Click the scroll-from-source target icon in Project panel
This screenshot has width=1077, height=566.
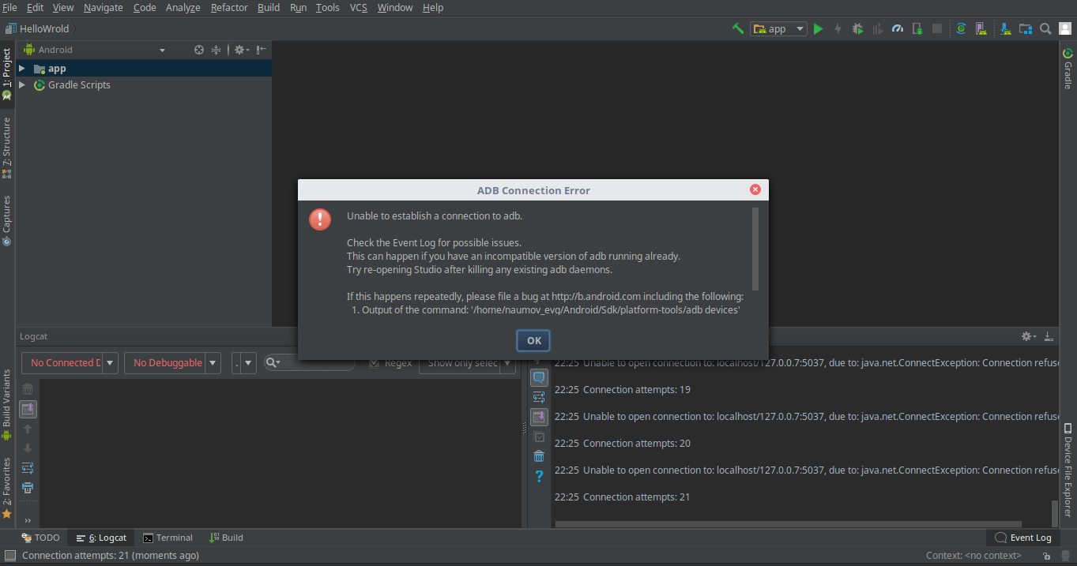[199, 50]
